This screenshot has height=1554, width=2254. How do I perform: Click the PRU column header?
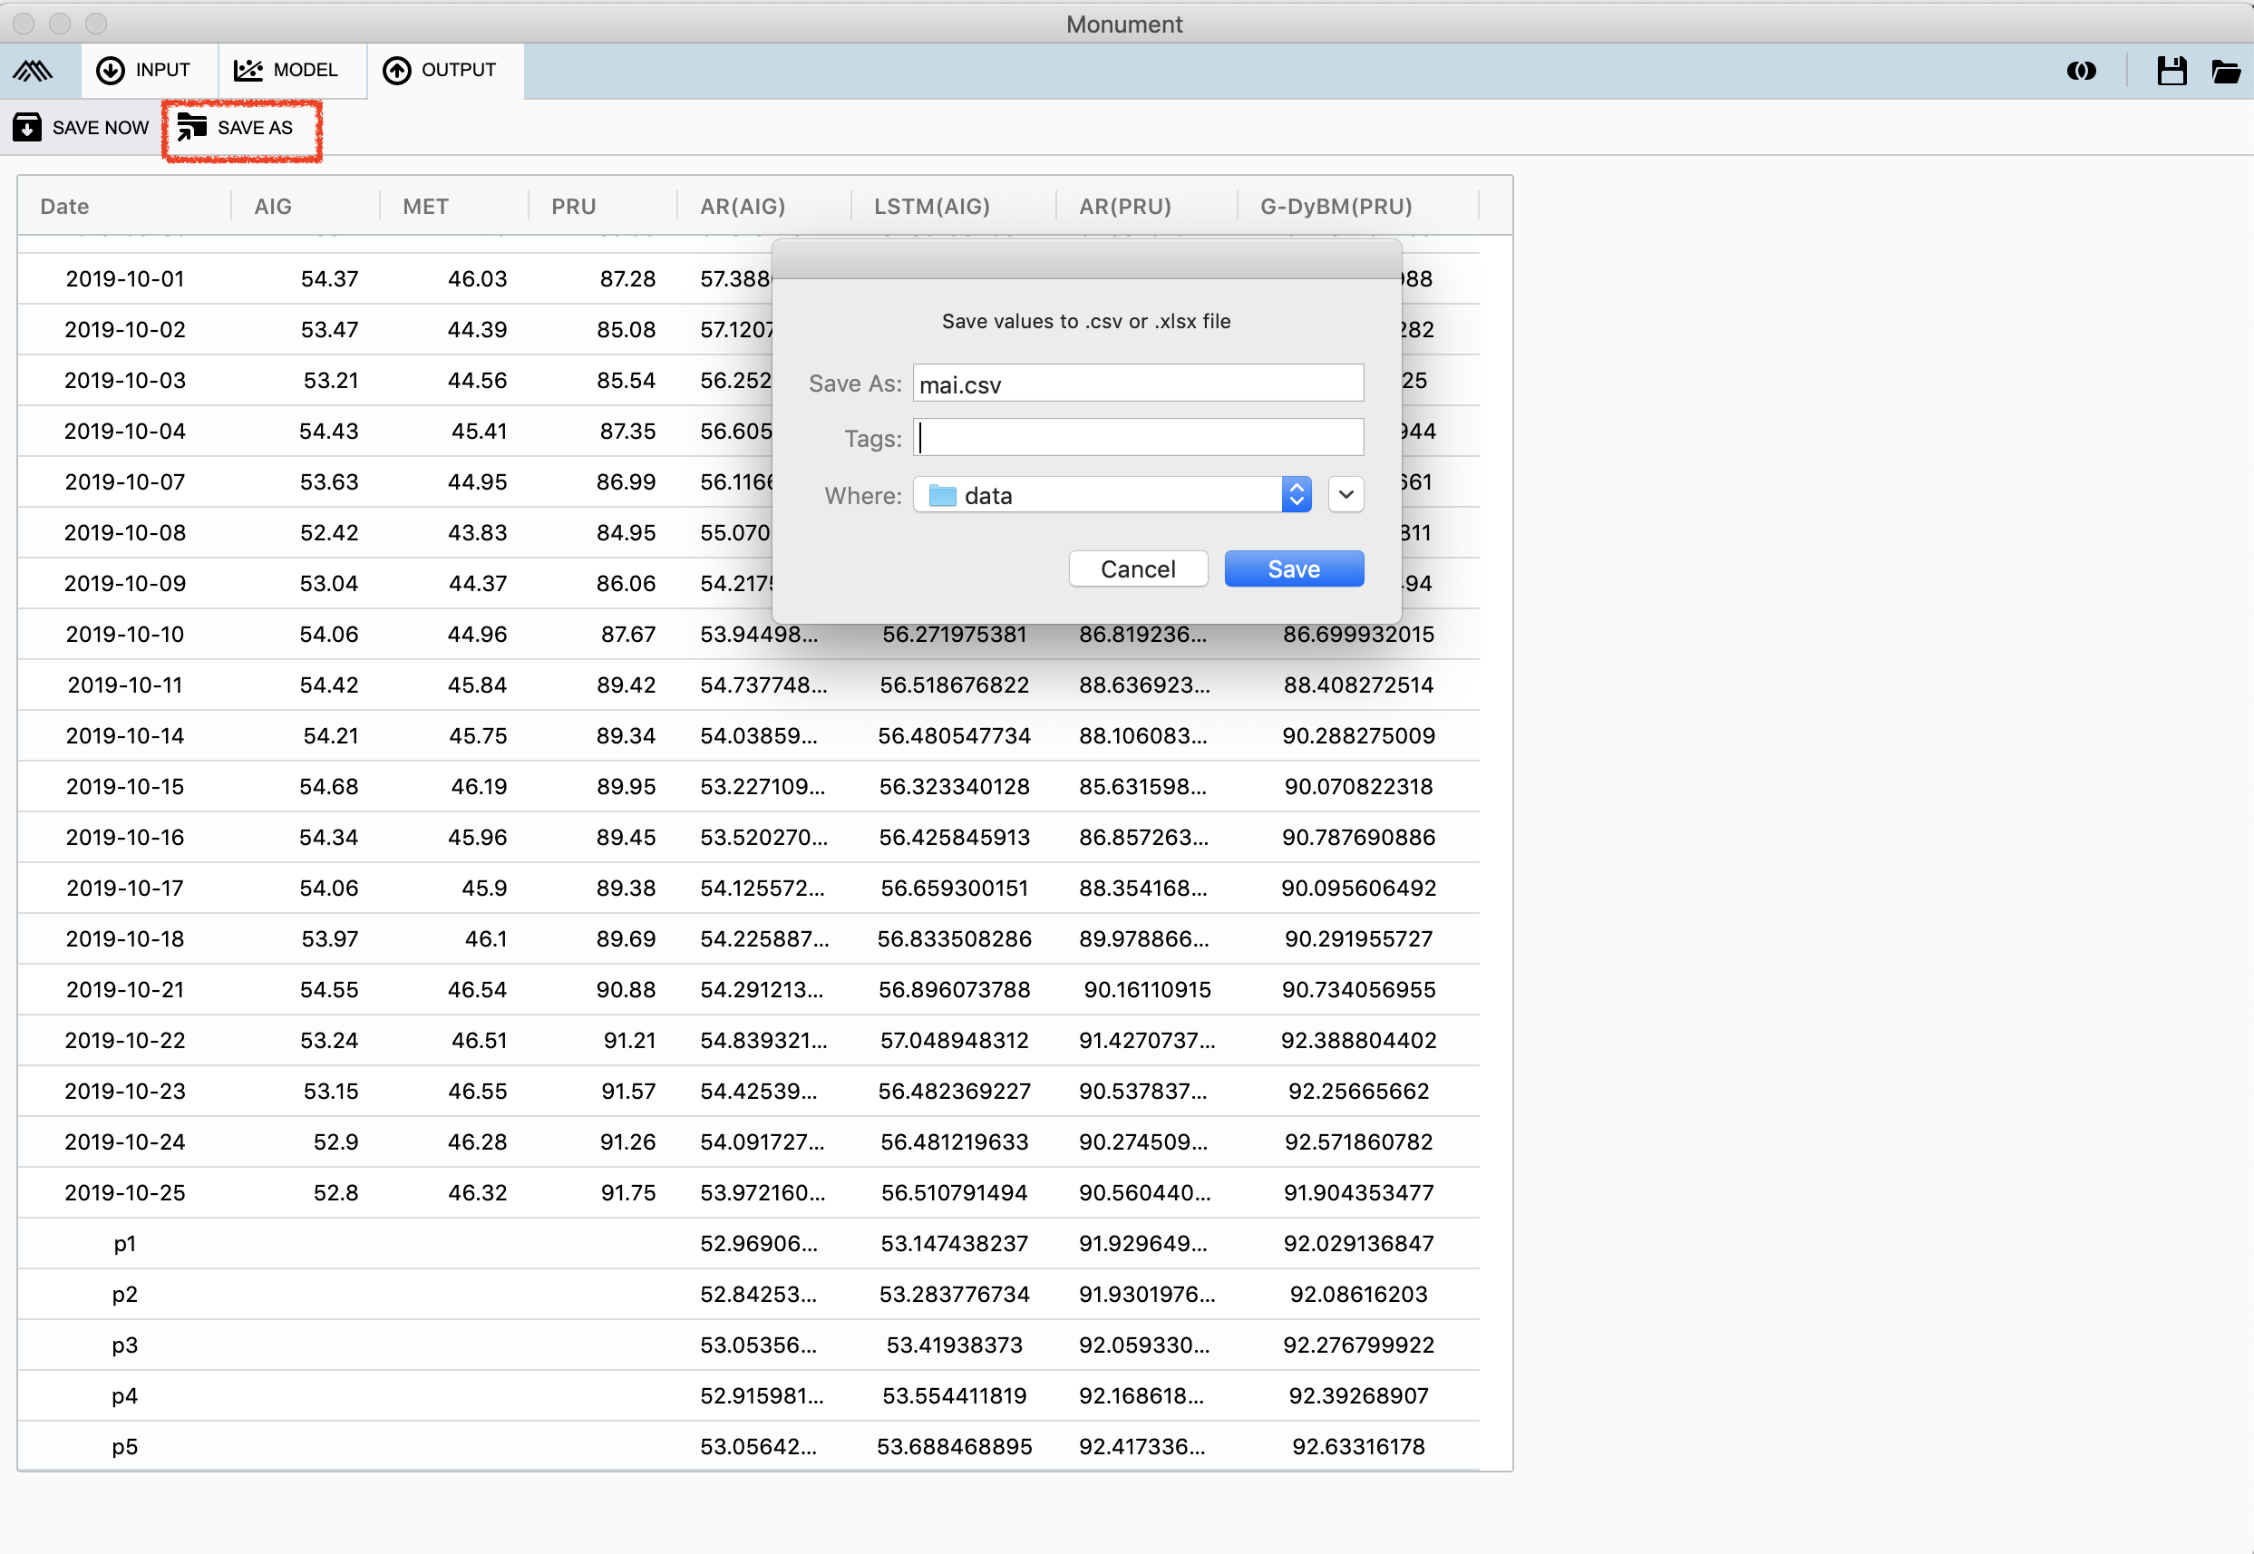tap(574, 207)
